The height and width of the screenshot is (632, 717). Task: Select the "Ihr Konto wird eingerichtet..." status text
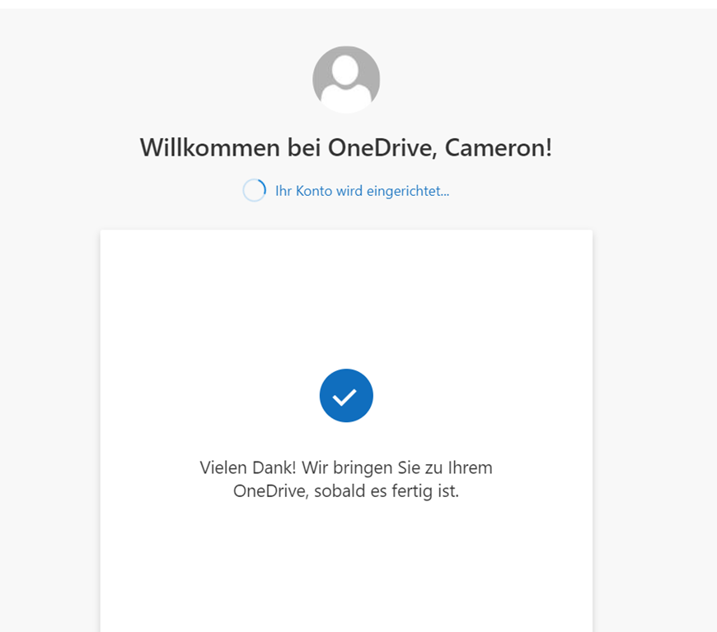362,191
